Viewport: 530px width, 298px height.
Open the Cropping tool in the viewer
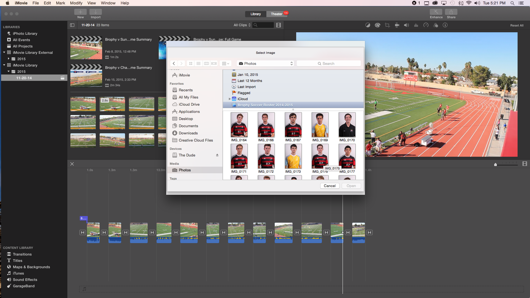[x=387, y=25]
